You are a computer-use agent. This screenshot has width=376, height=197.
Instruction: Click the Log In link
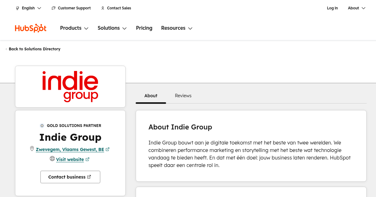point(332,8)
